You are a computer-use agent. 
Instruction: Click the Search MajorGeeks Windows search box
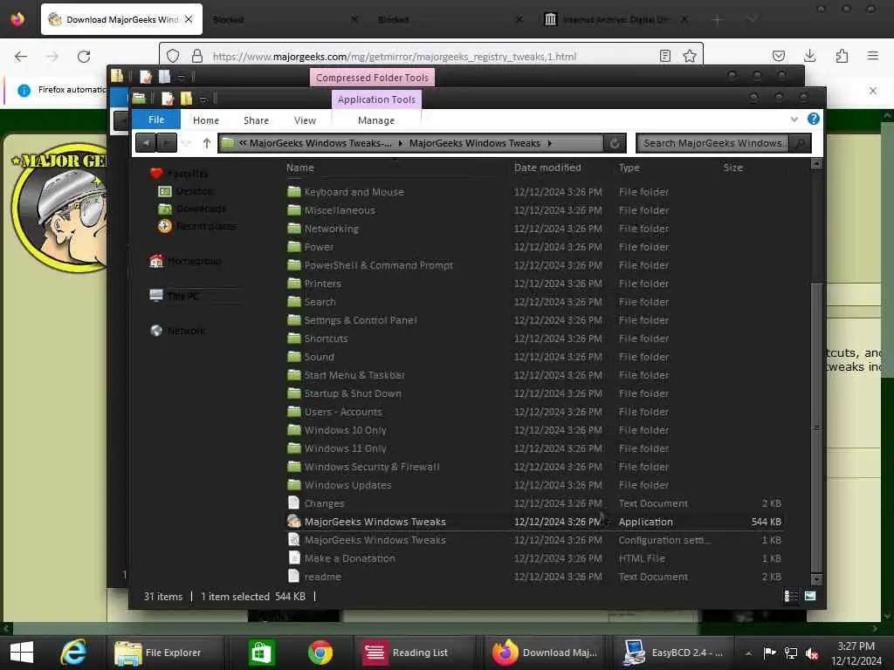tap(713, 143)
